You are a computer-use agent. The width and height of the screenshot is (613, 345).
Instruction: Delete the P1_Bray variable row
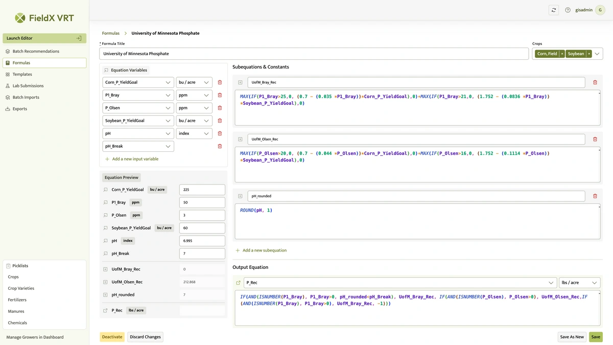click(x=220, y=95)
